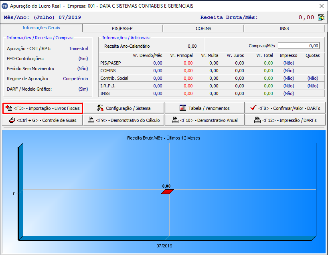Click F8 Confirmar/Valor - DARFs
Screen dimensions: 328x255
click(x=285, y=108)
